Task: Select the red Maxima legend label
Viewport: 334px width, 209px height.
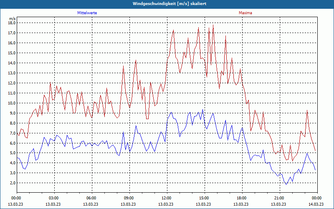Action: 245,13
